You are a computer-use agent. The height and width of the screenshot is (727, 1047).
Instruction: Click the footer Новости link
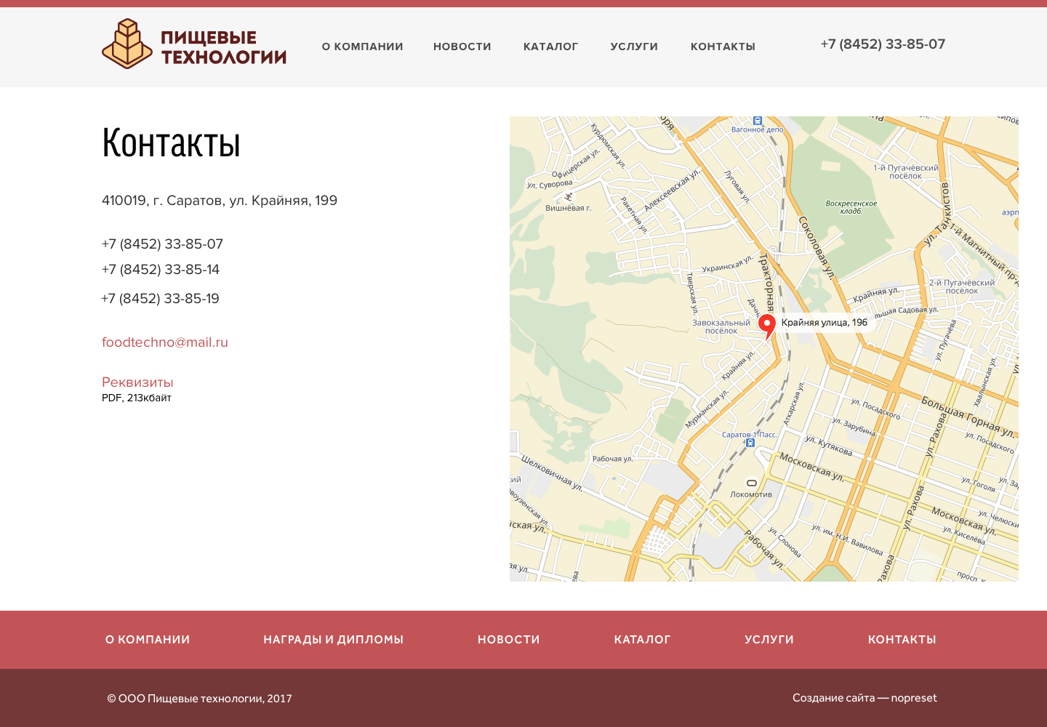[x=509, y=640]
